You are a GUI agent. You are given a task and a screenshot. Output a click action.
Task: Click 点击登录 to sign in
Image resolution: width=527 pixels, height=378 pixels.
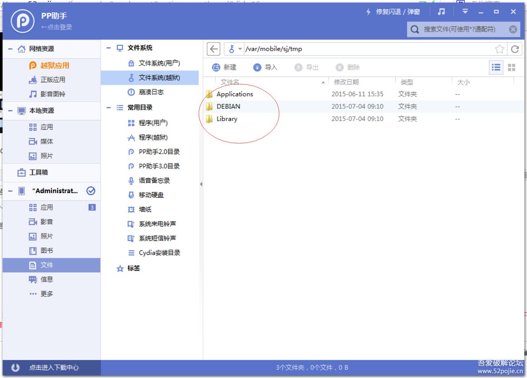pos(57,27)
